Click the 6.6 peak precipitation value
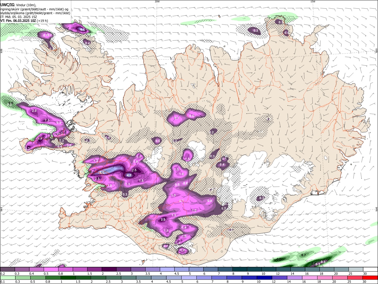Viewport: 378px width, 284px height. click(102, 172)
